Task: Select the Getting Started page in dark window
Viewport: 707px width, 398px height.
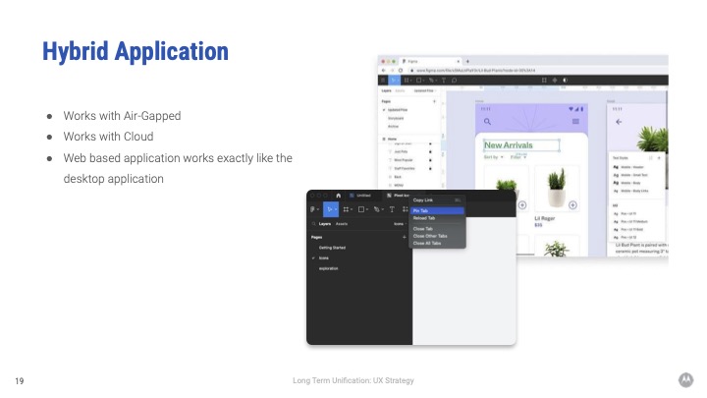Action: click(x=332, y=248)
